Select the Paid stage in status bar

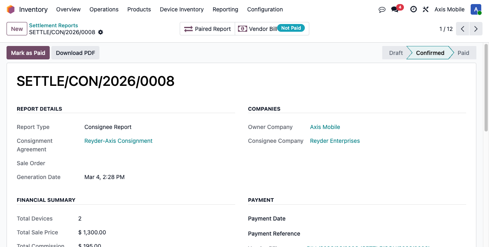tap(463, 53)
